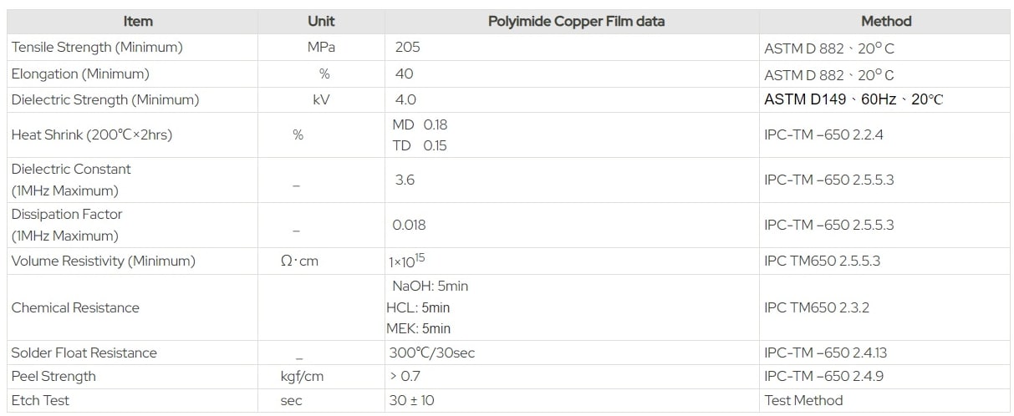Select the Polyimide Copper Film data header
This screenshot has height=416, width=1014.
point(576,22)
